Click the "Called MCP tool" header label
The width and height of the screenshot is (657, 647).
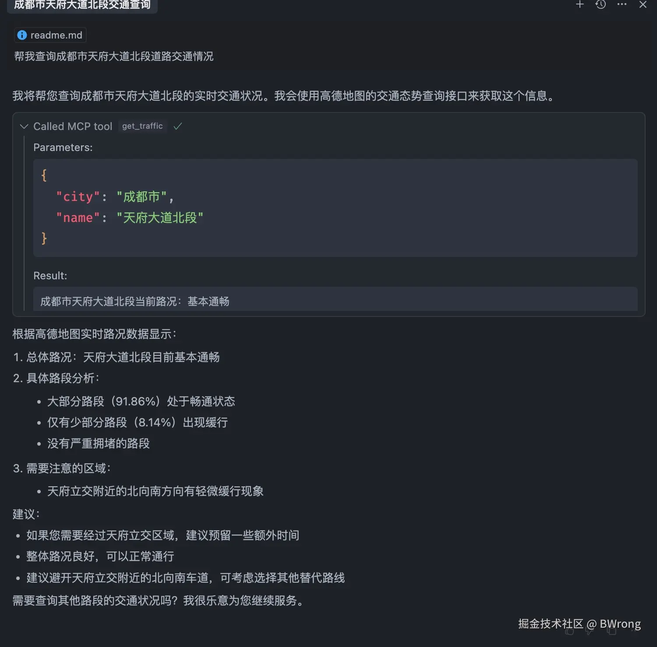[73, 127]
